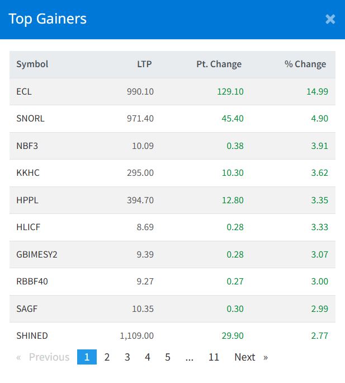The image size is (345, 383).
Task: Select the NBF3 symbol
Action: pos(27,146)
